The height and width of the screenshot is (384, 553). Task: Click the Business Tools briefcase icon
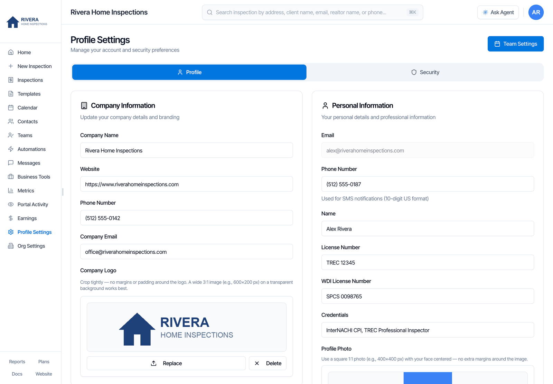pos(11,177)
